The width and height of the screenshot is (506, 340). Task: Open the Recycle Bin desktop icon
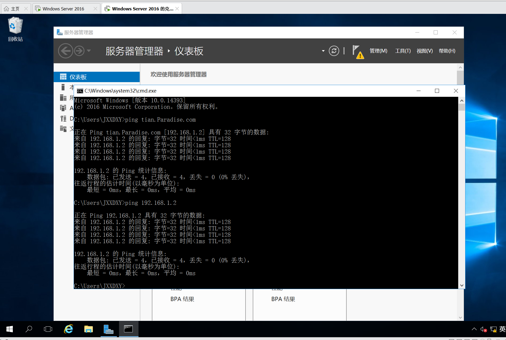[x=15, y=29]
